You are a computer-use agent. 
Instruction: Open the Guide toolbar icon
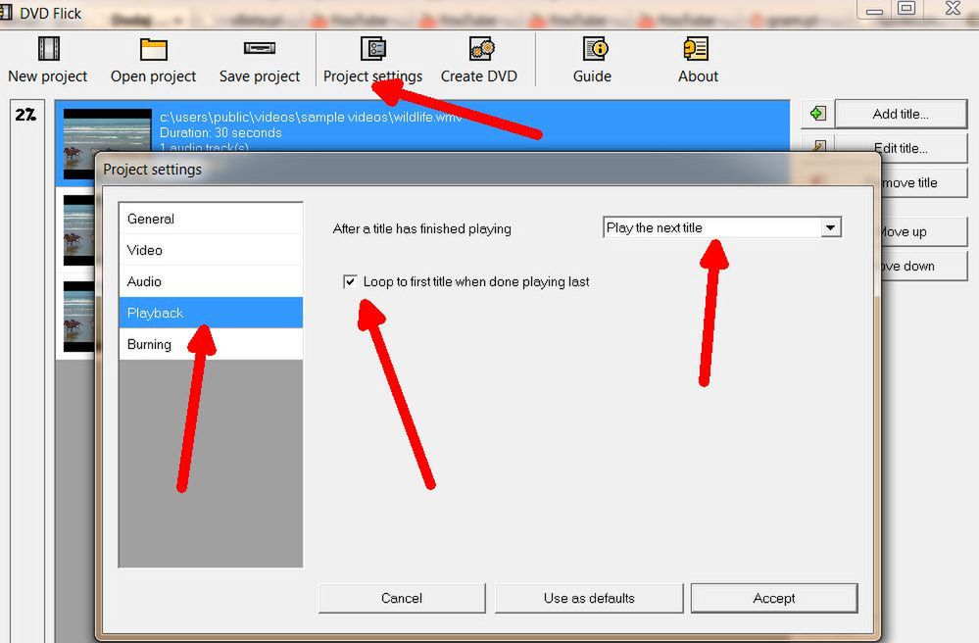pyautogui.click(x=595, y=48)
